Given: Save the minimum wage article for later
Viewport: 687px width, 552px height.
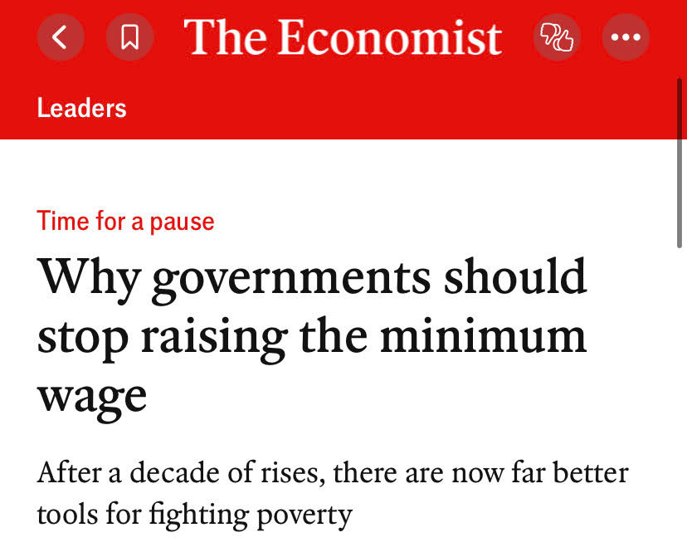Looking at the screenshot, I should [x=129, y=37].
